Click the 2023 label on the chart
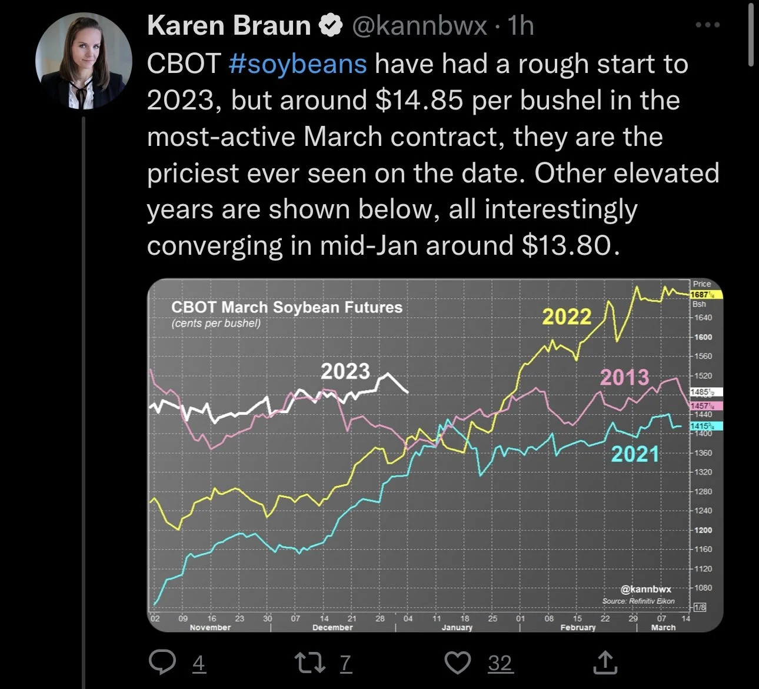Image resolution: width=759 pixels, height=689 pixels. click(345, 371)
